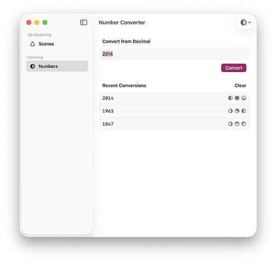This screenshot has width=276, height=263.
Task: Click the last glyph in the 1847 row
Action: tap(244, 124)
